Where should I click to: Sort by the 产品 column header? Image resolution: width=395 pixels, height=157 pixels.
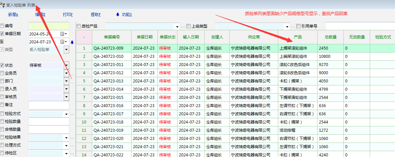coord(298,37)
